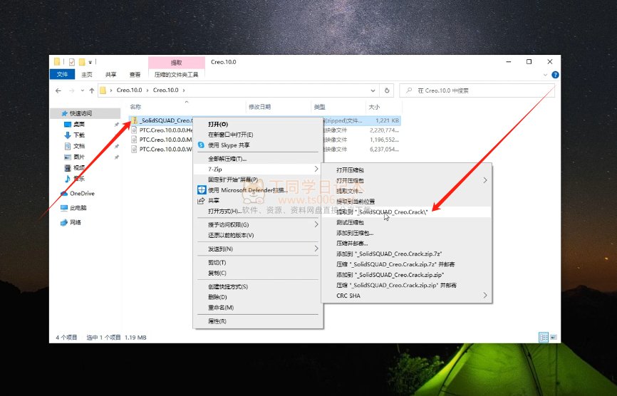Choose 创建快捷方式(S)
The height and width of the screenshot is (396, 617).
click(228, 286)
